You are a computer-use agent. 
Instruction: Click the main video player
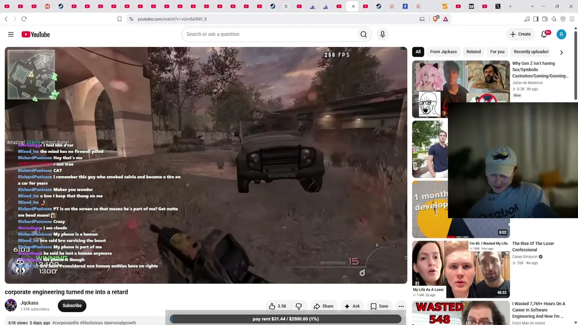click(206, 165)
